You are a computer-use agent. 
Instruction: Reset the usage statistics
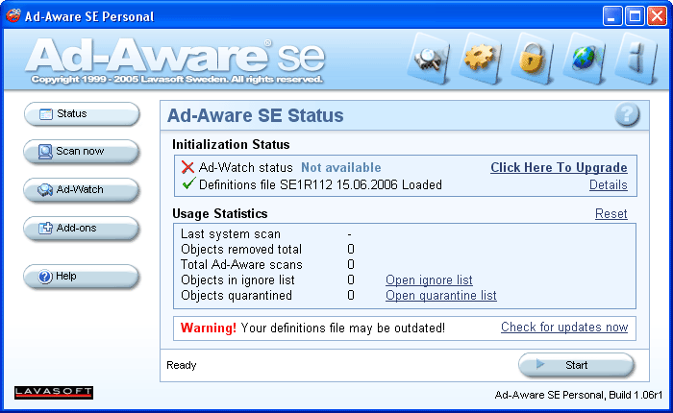[x=611, y=213]
